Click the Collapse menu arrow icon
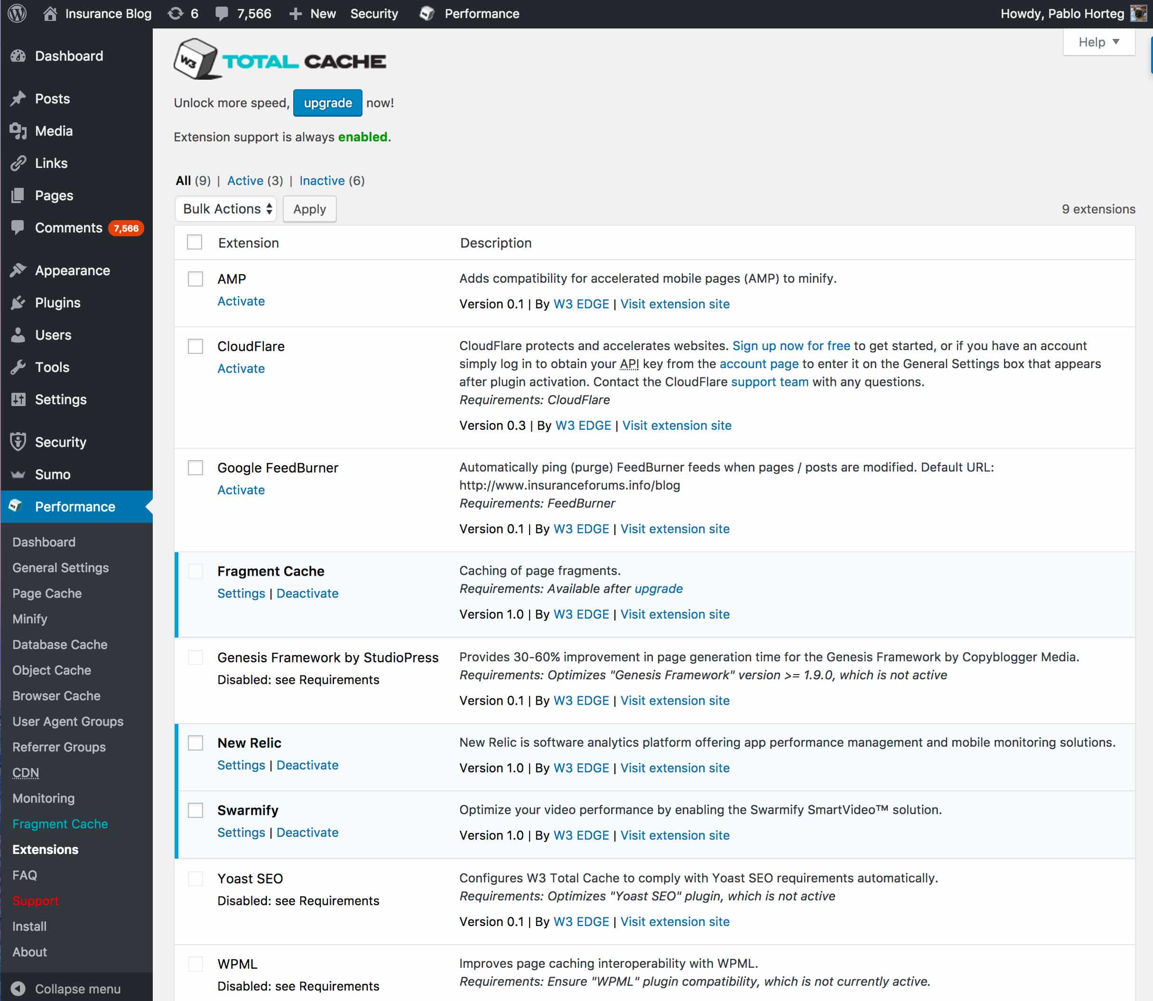1153x1001 pixels. pos(18,988)
